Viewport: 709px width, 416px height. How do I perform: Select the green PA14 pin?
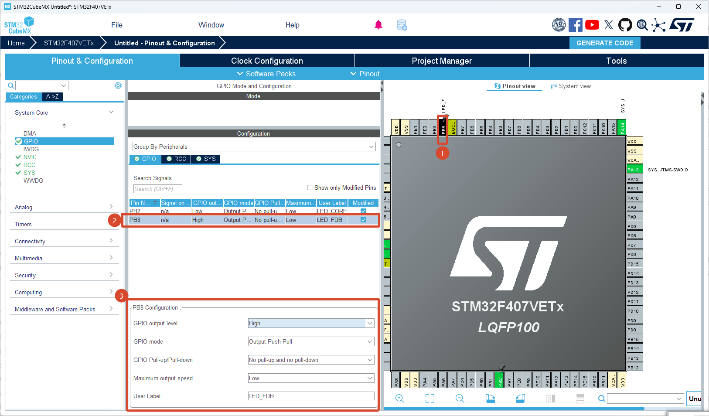[622, 127]
